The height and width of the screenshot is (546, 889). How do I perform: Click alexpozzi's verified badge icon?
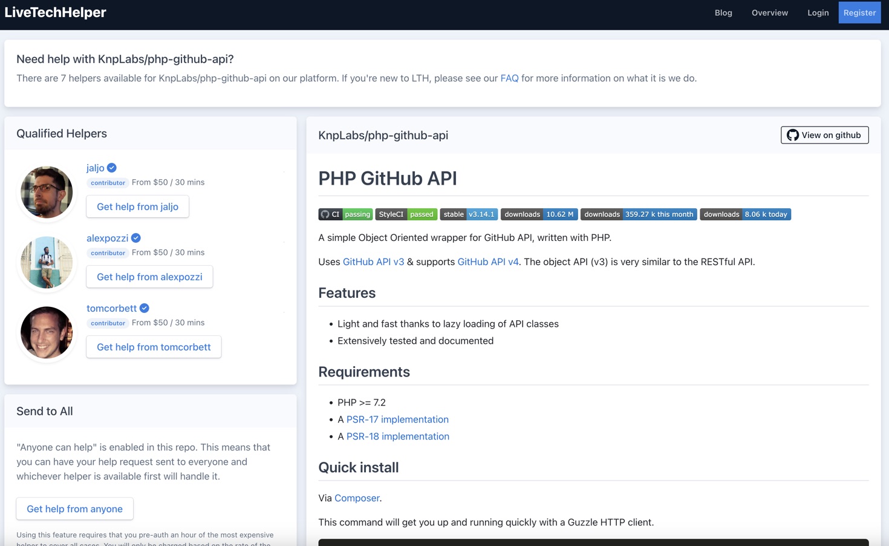pos(136,238)
